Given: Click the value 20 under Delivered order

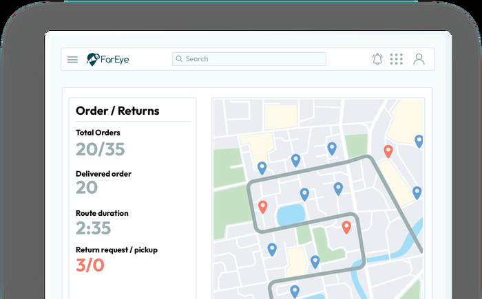Looking at the screenshot, I should pyautogui.click(x=87, y=188).
